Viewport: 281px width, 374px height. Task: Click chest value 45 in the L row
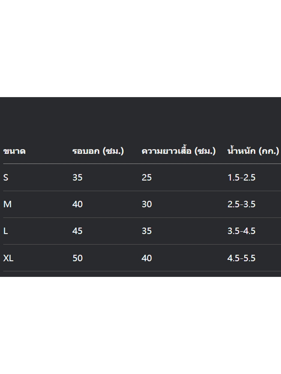(x=77, y=231)
